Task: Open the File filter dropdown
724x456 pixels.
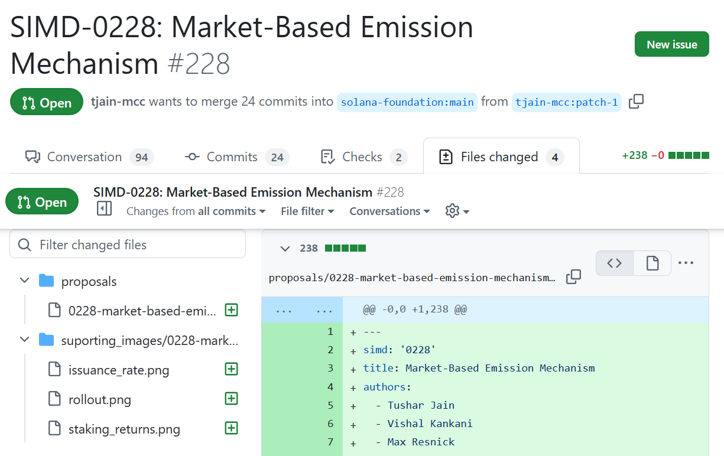Action: 307,211
